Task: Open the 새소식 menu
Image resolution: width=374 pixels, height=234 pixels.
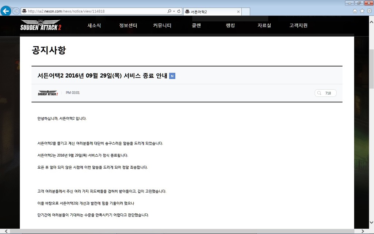Action: [94, 25]
